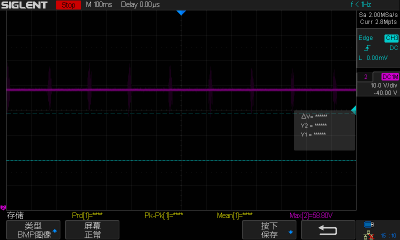Viewport: 400px width, 240px height.
Task: Click the Mean[1] measurement readout
Action: tap(234, 215)
